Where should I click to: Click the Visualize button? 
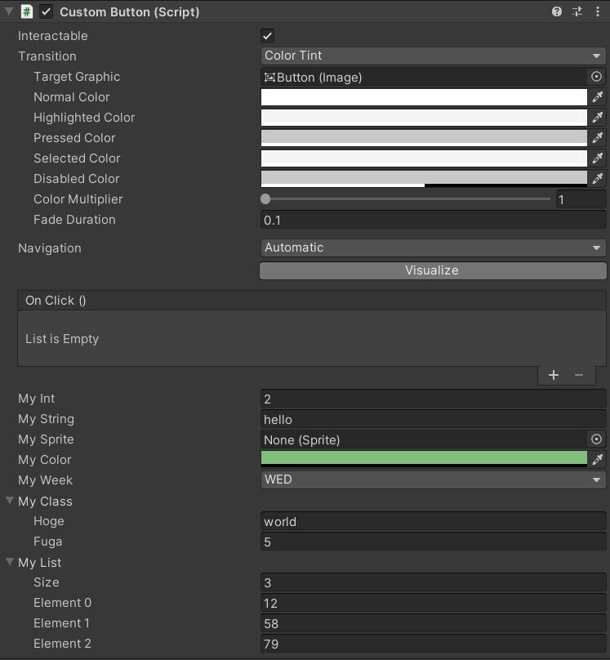(x=433, y=270)
